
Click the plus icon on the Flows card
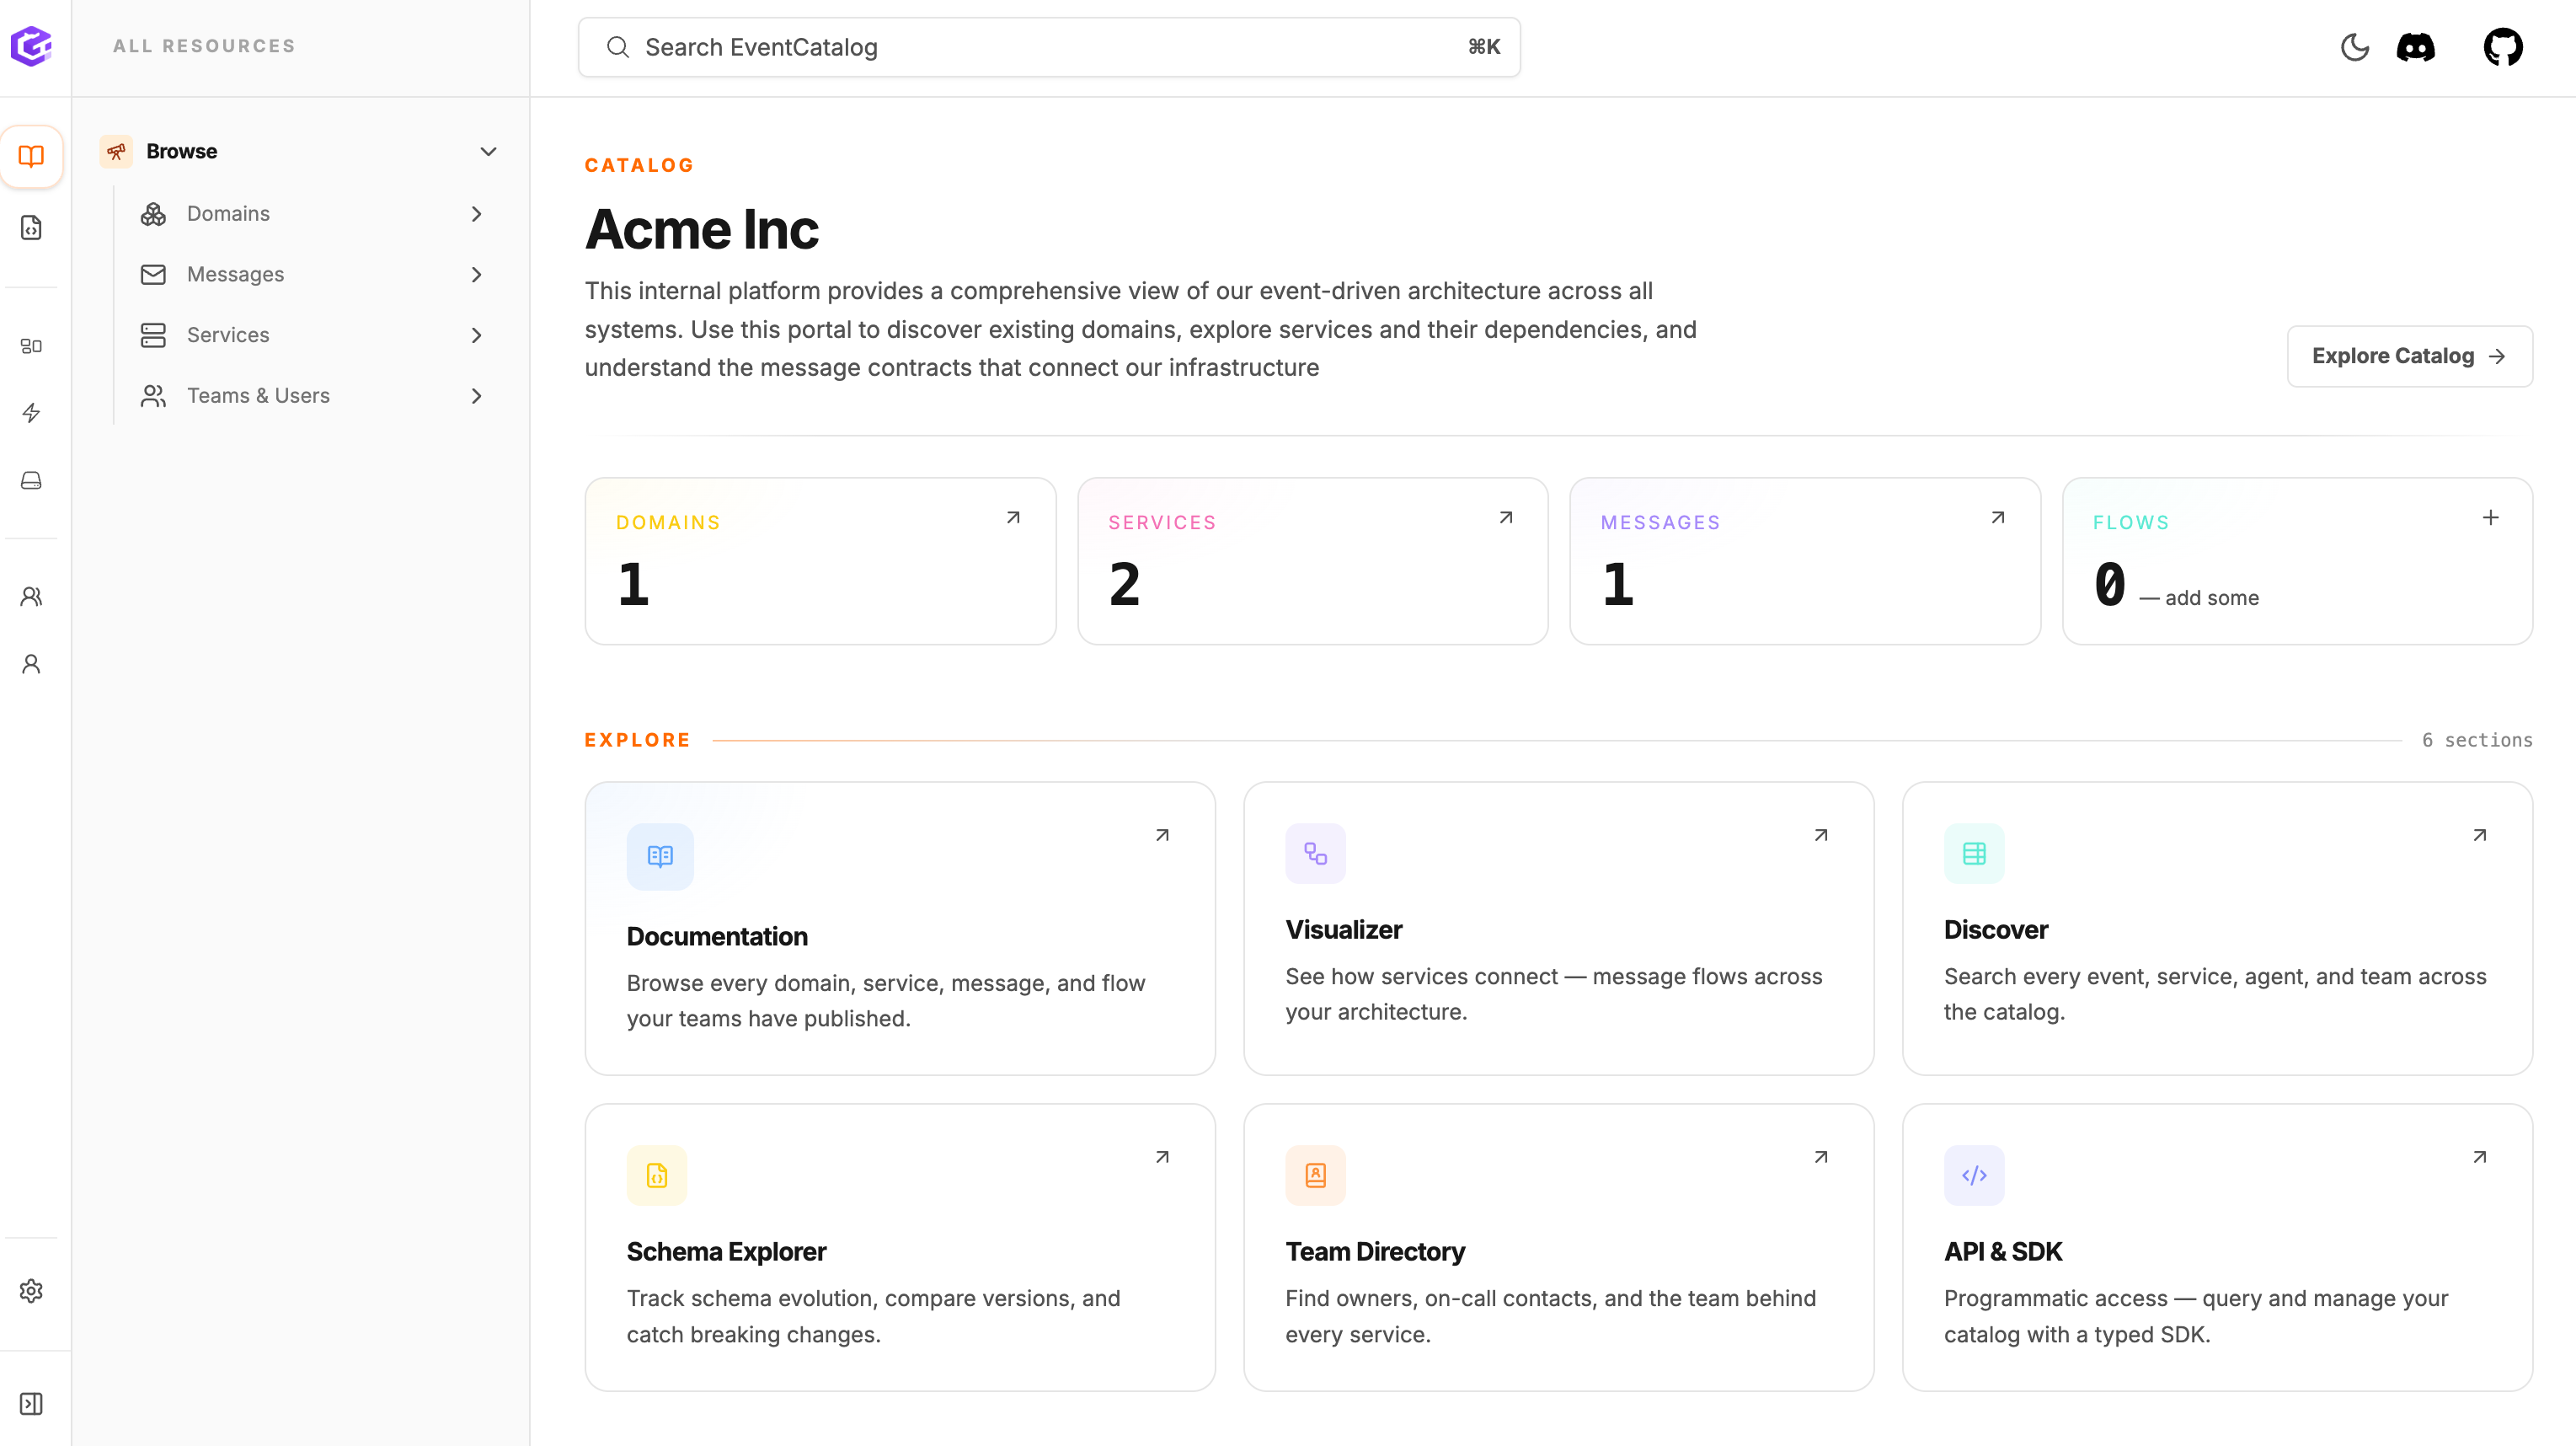pyautogui.click(x=2491, y=517)
